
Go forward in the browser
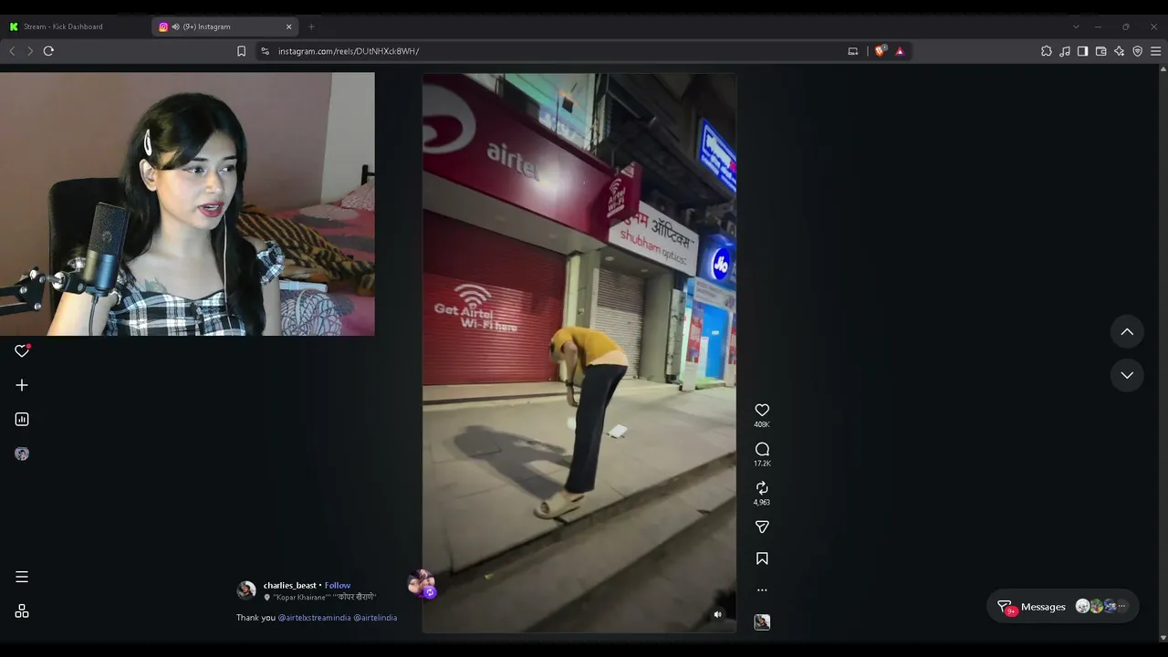[30, 51]
